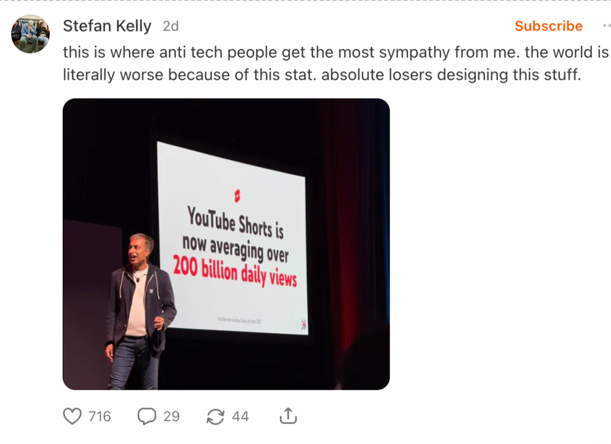611x444 pixels.
Task: Click the red Shorts logo on the slide
Action: [x=237, y=196]
